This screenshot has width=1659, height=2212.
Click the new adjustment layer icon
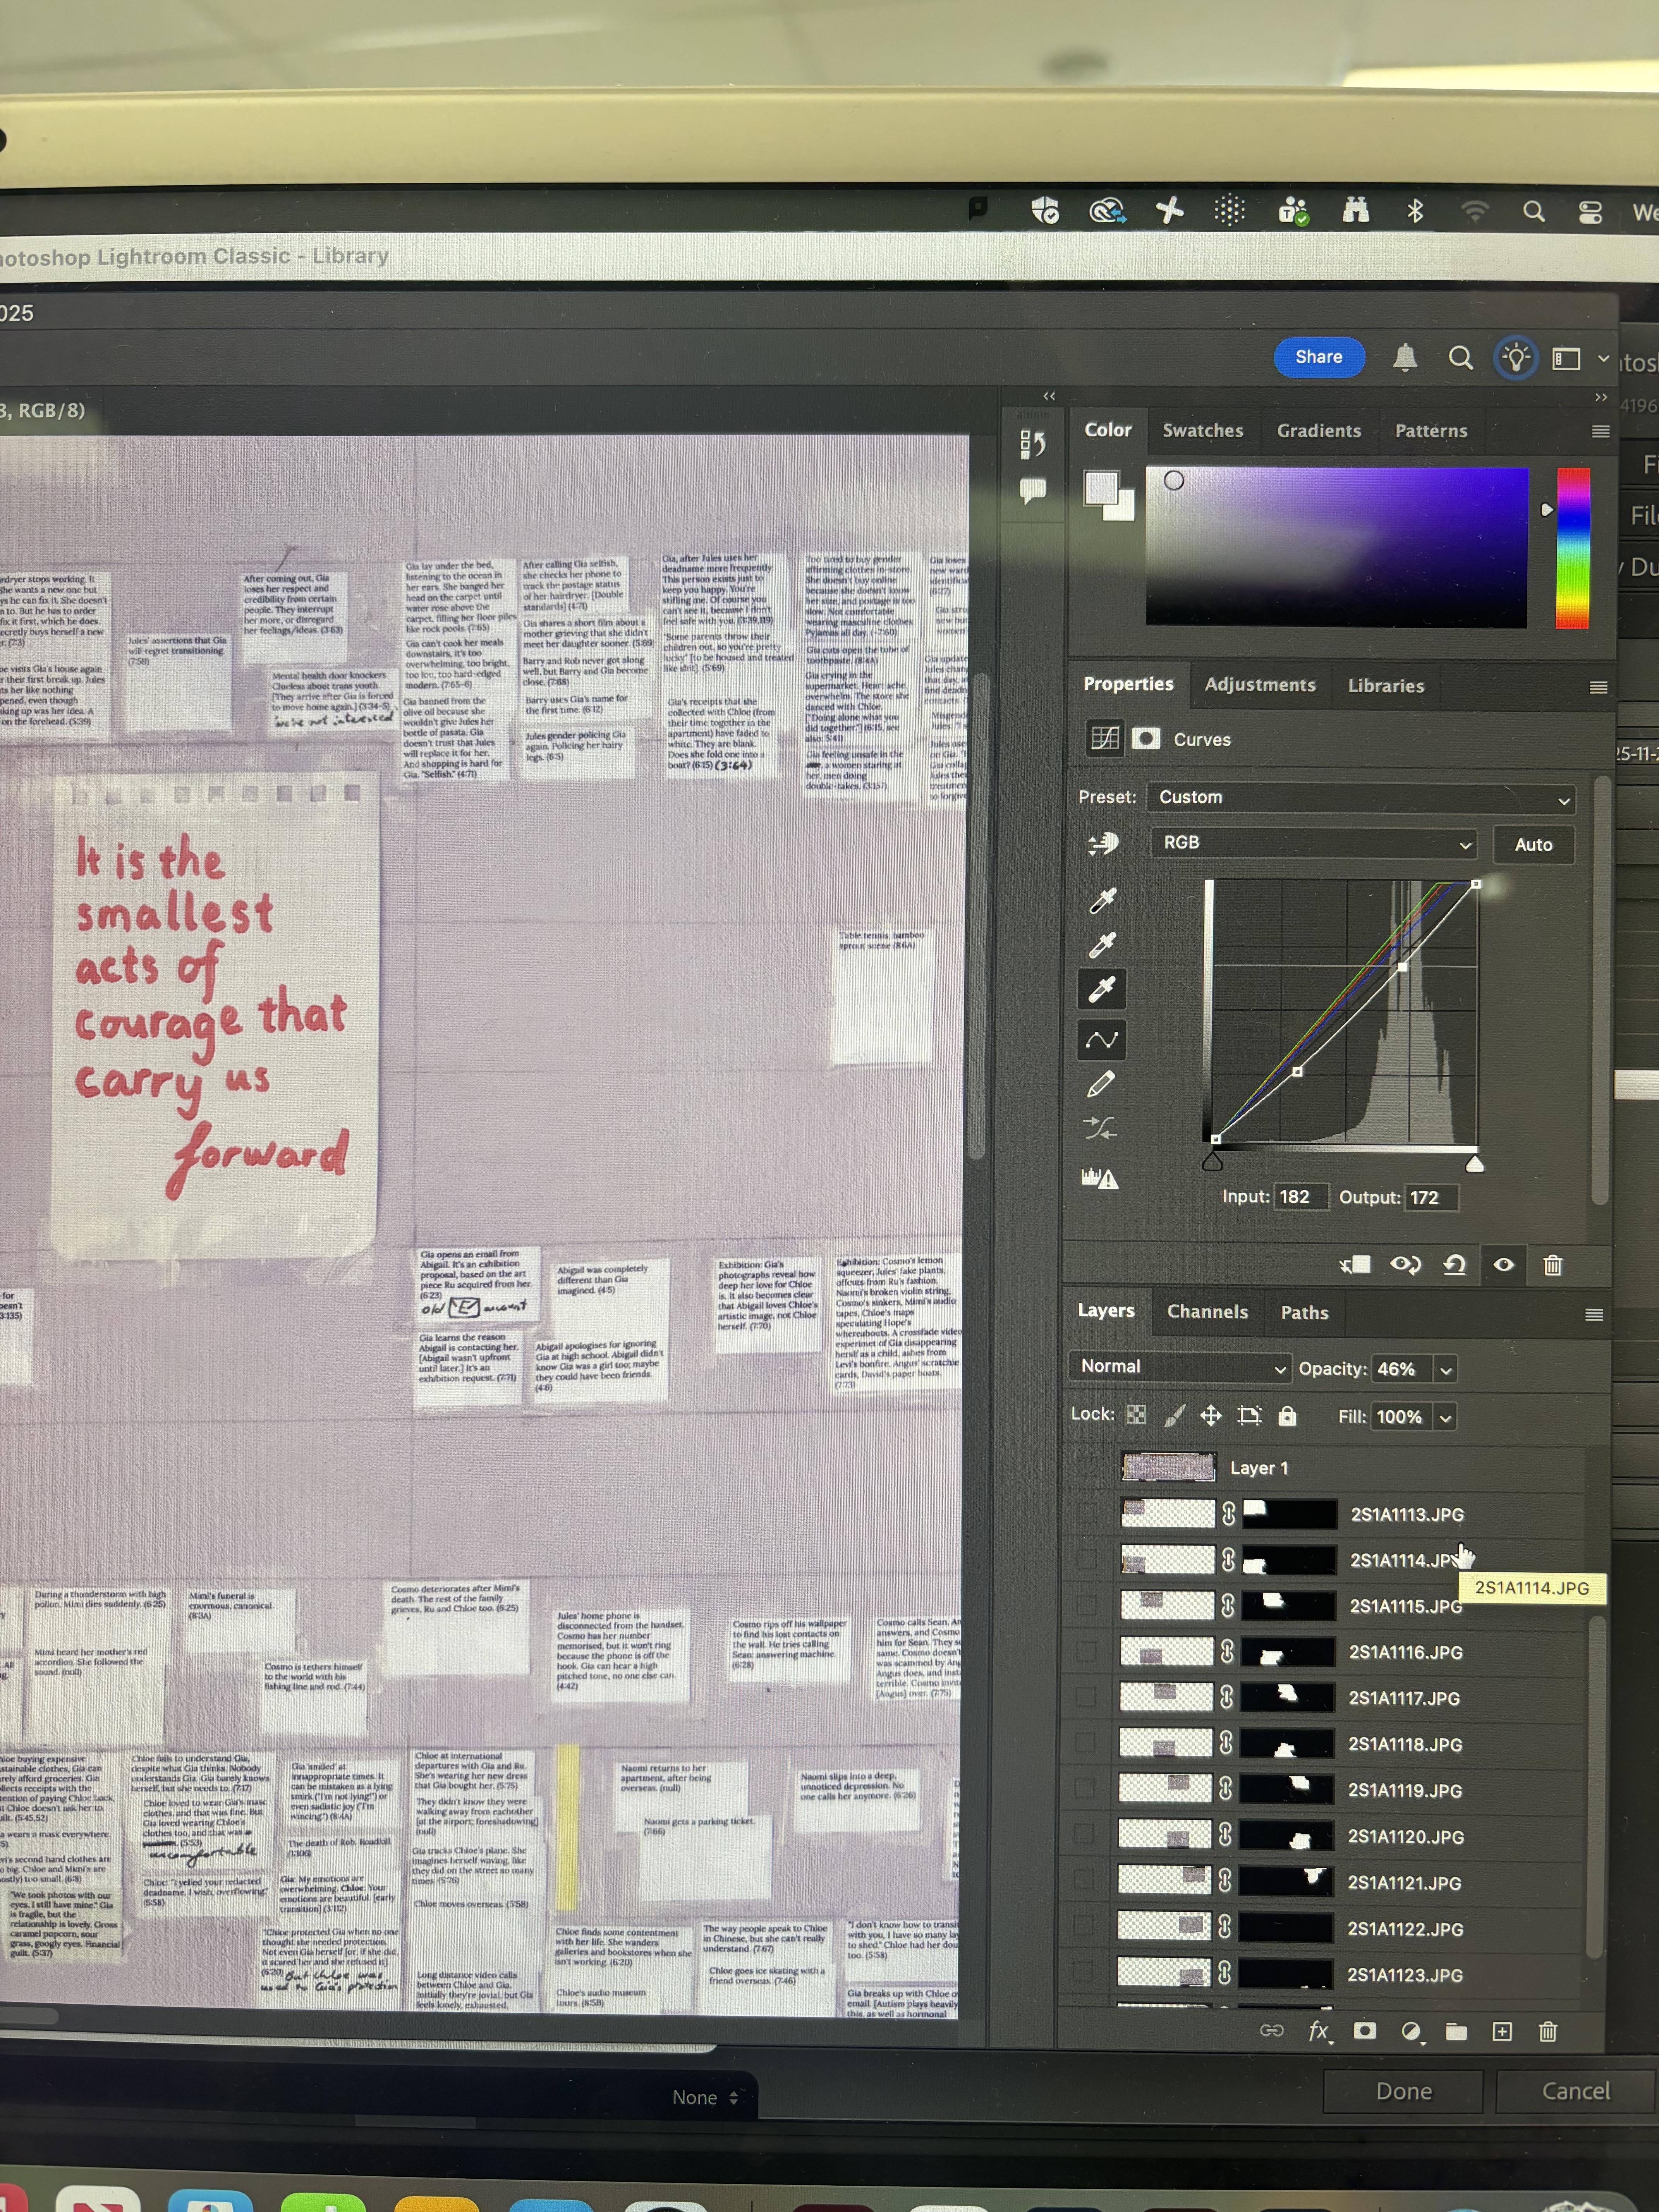[1411, 2031]
